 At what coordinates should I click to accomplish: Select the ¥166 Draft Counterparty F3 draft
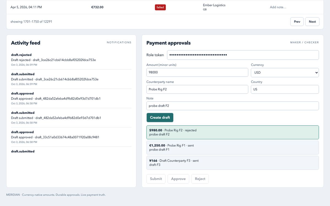click(233, 163)
